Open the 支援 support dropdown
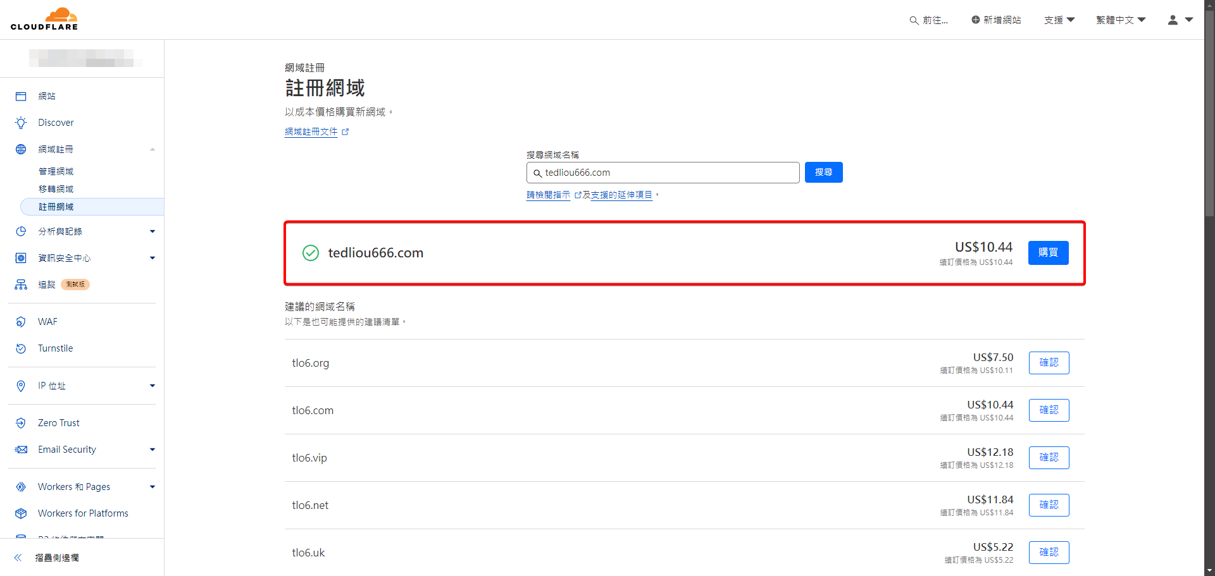Viewport: 1215px width, 576px height. (x=1059, y=20)
